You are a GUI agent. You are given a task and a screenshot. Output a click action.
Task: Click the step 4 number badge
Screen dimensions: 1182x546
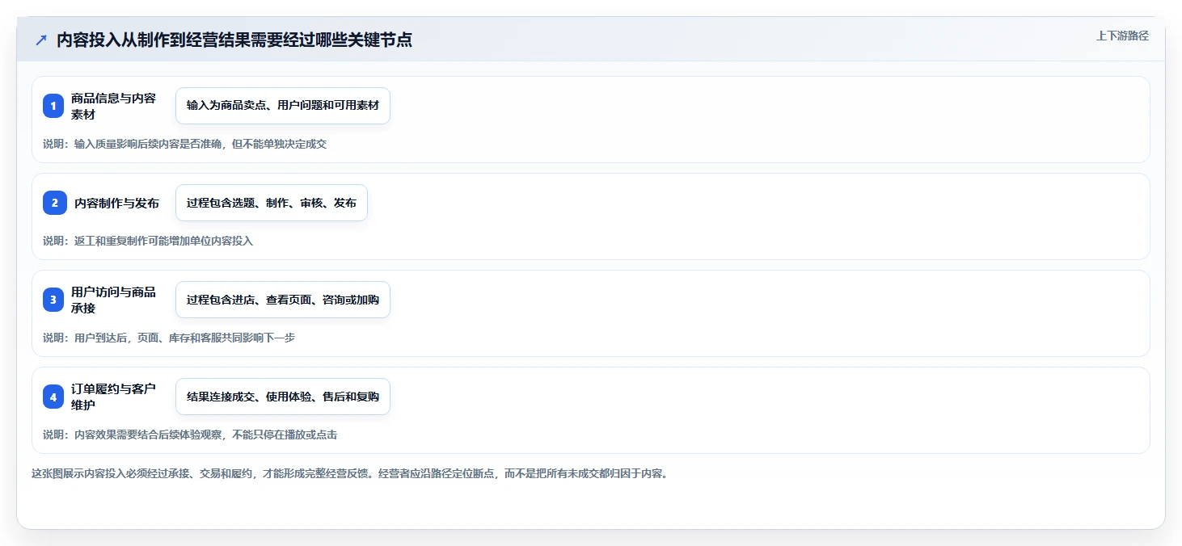53,397
